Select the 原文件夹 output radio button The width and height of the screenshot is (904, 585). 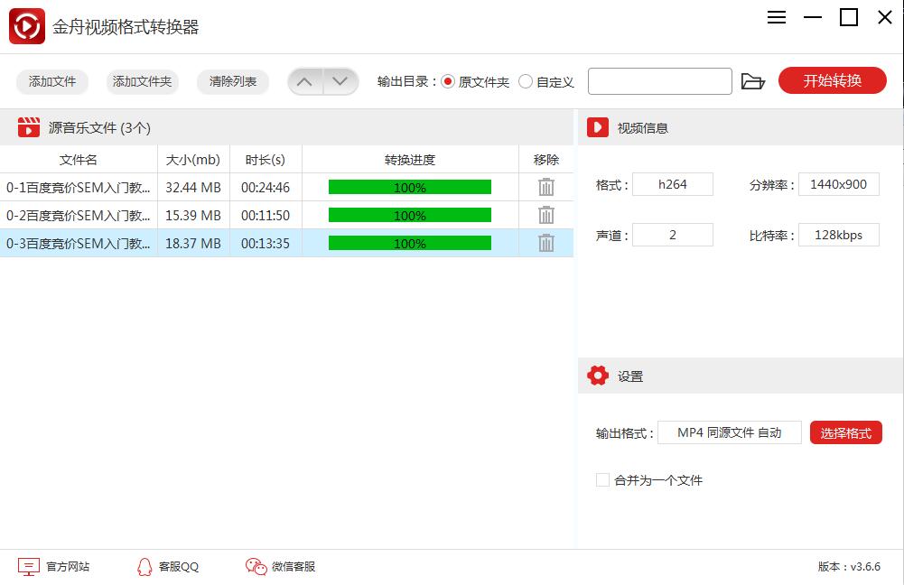click(x=448, y=81)
